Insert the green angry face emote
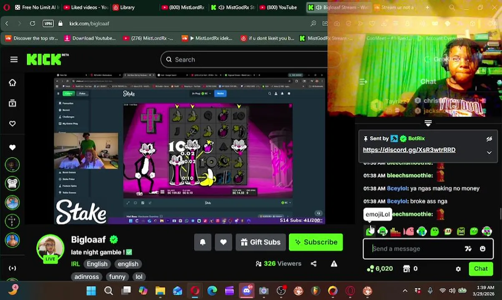This screenshot has width=502, height=300. [x=461, y=231]
